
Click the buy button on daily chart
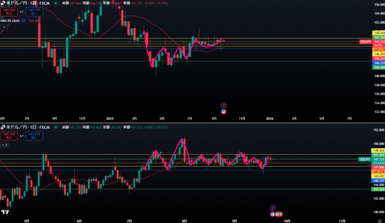click(x=34, y=136)
